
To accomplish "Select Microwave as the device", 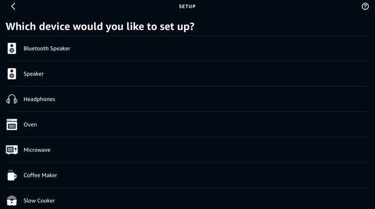I will click(x=37, y=150).
